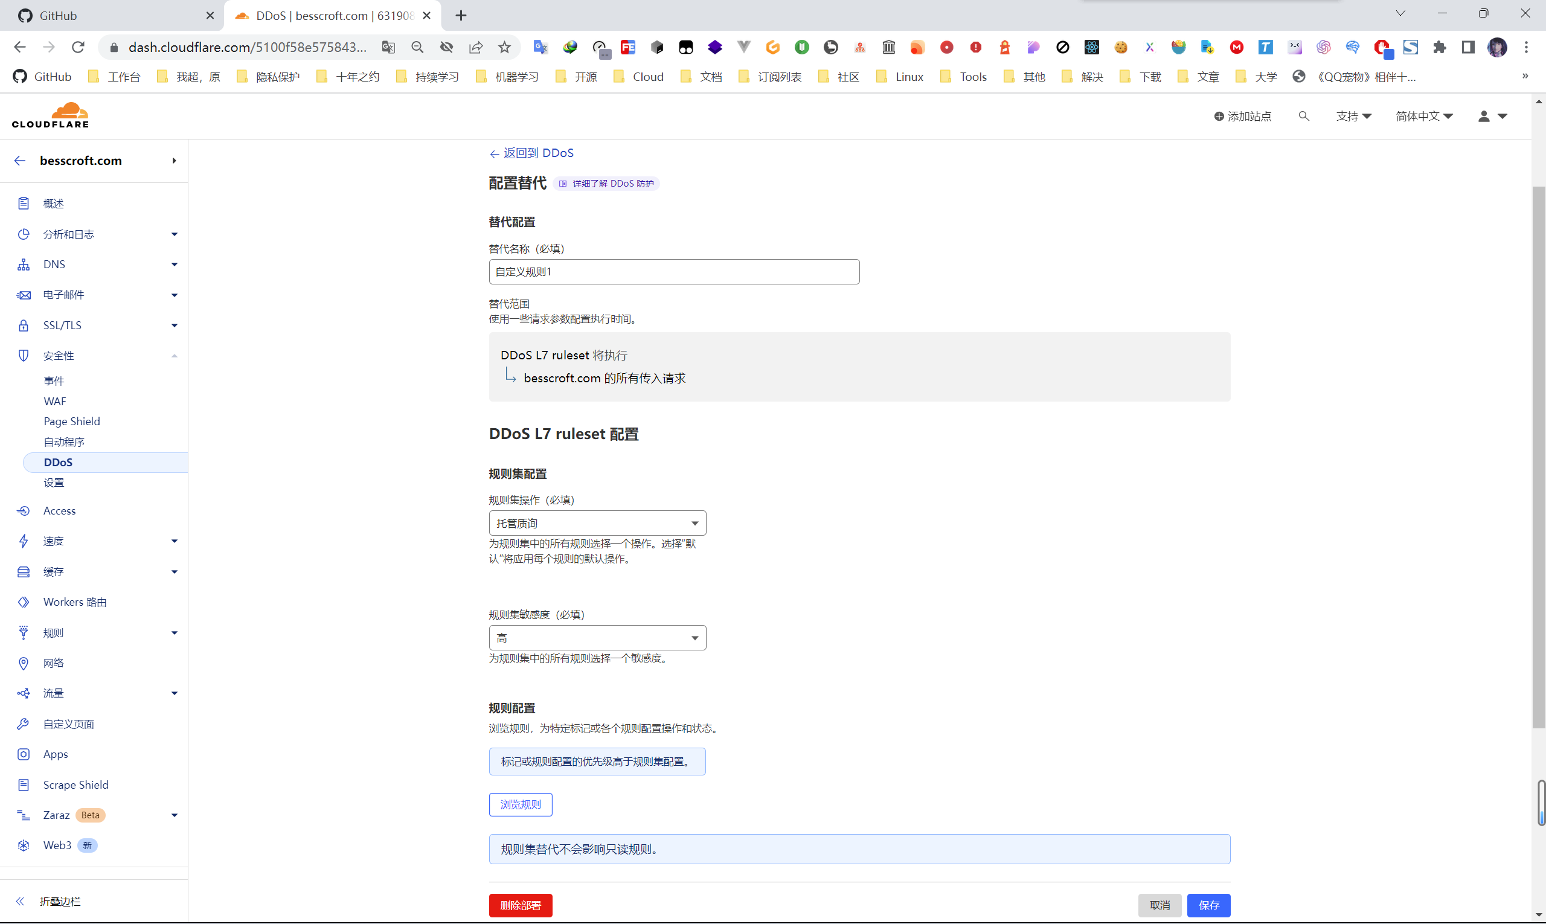Open the dashboard search magnifier icon
1546x924 pixels.
[1304, 117]
